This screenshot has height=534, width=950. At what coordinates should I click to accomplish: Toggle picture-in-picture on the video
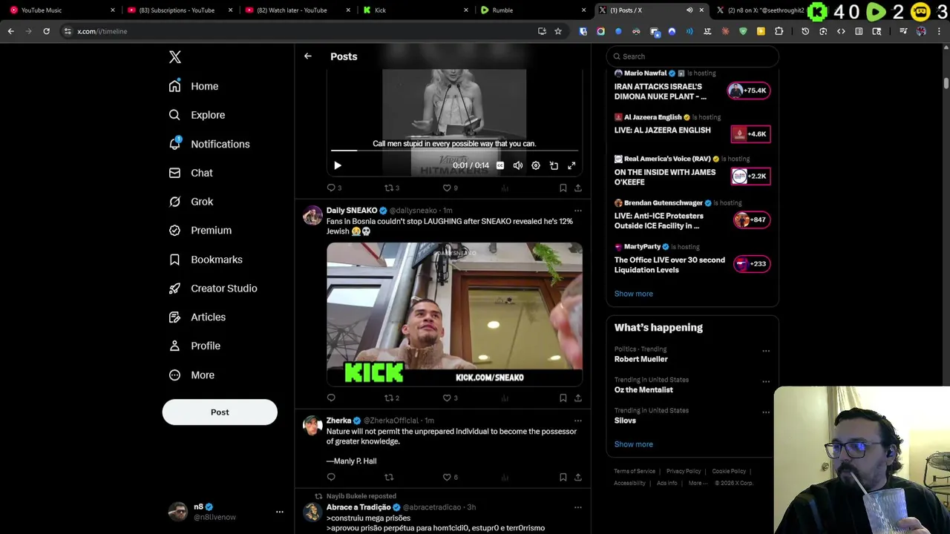pos(554,165)
